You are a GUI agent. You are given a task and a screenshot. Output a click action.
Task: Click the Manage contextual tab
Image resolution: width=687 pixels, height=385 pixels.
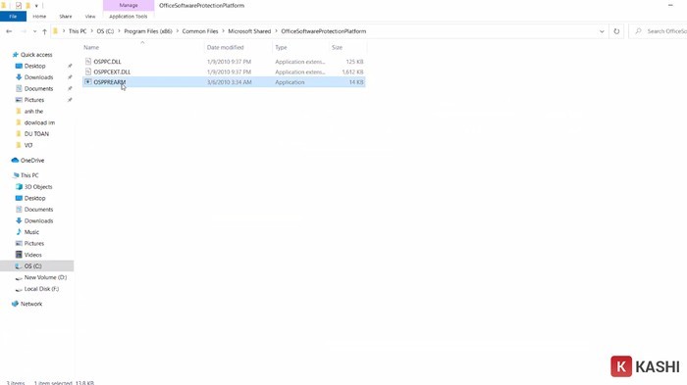click(x=129, y=5)
